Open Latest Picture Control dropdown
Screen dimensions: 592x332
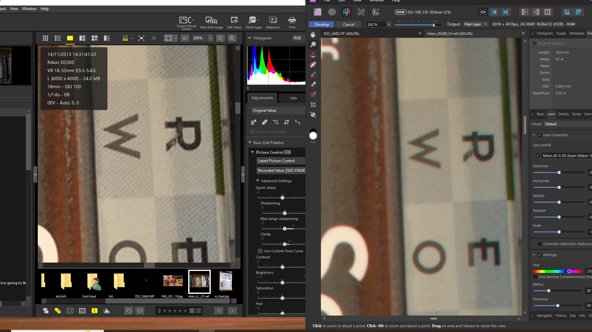coord(281,161)
